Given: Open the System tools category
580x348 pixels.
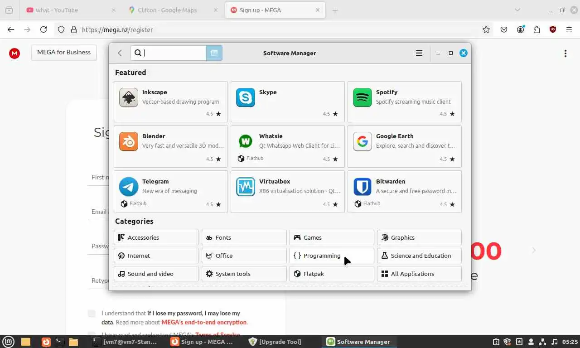Looking at the screenshot, I should point(244,274).
